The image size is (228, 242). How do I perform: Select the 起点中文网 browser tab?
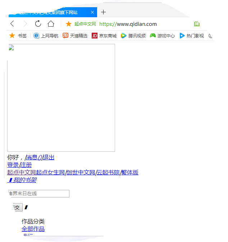[x=53, y=12]
